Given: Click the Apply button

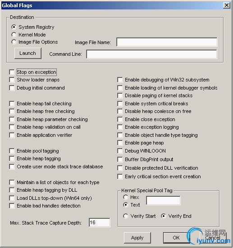Looking at the screenshot, I should coord(137,238).
